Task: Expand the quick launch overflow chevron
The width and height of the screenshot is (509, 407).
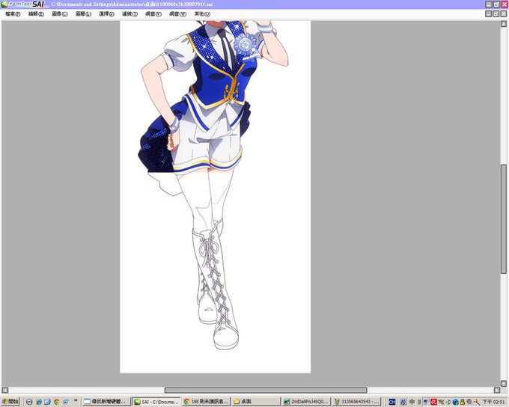Action: pos(76,401)
